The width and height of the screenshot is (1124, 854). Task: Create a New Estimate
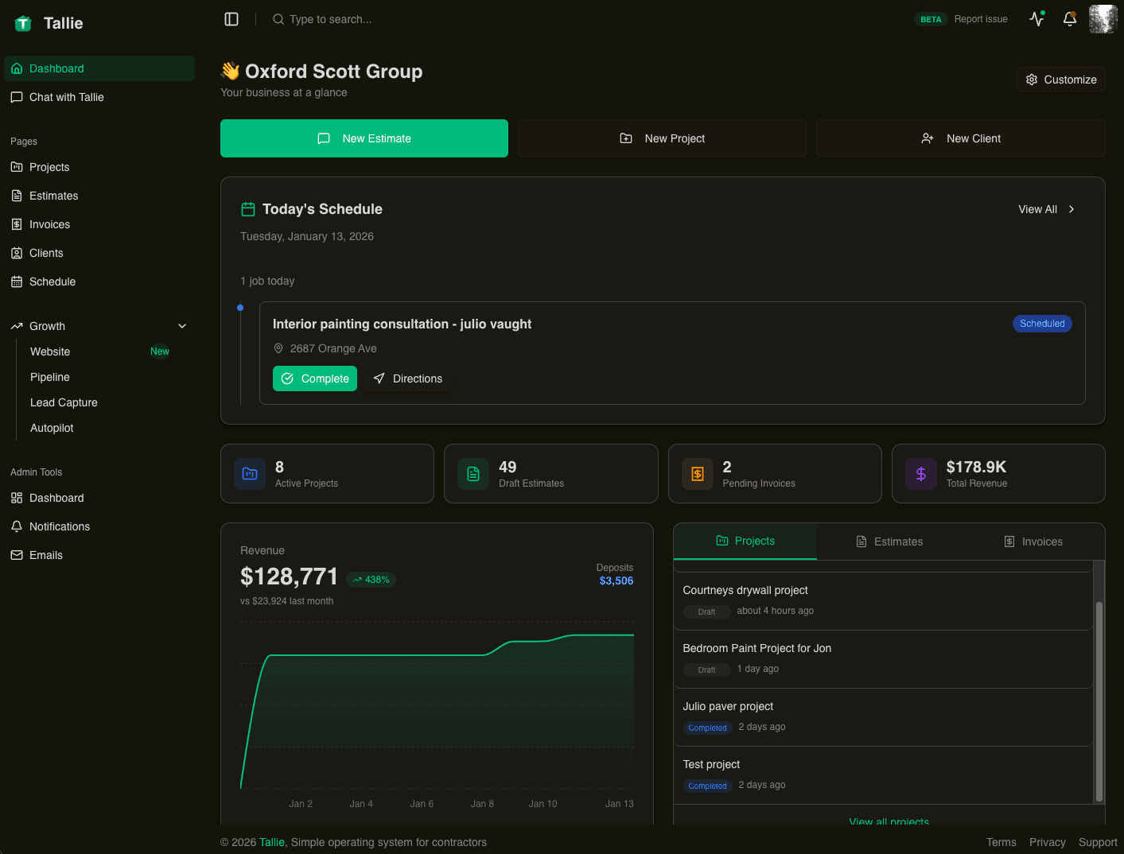364,138
